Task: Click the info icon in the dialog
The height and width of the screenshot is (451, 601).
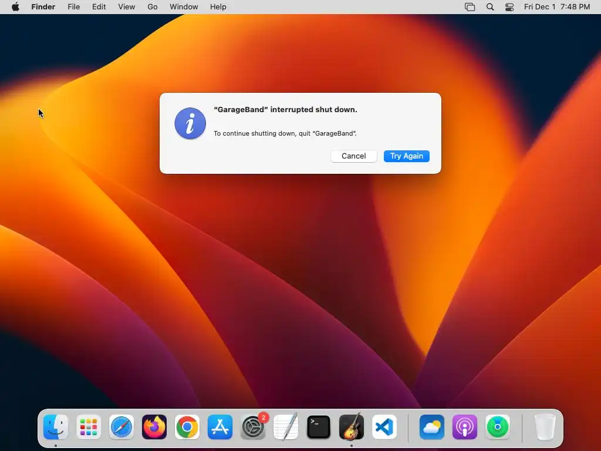Action: coord(190,123)
